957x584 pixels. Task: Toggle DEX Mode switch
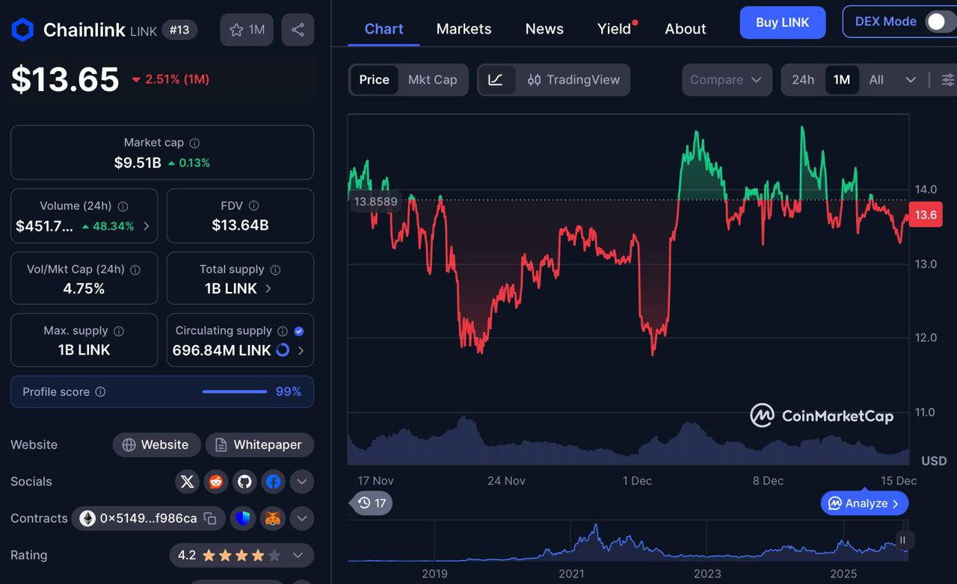(x=938, y=22)
